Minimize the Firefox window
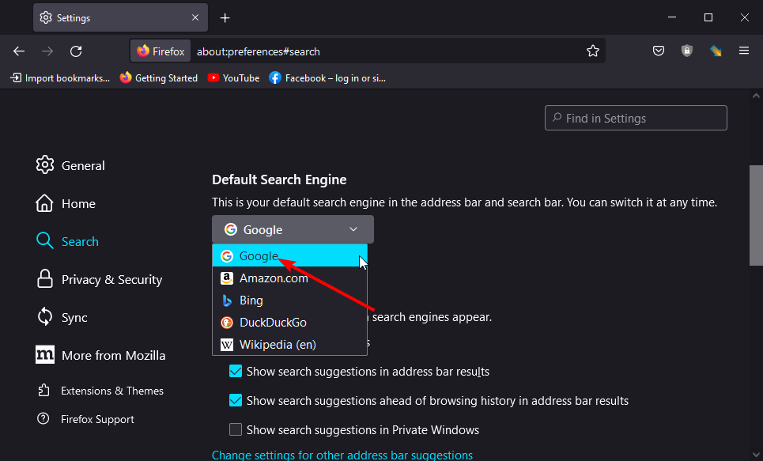This screenshot has height=461, width=763. (x=672, y=17)
